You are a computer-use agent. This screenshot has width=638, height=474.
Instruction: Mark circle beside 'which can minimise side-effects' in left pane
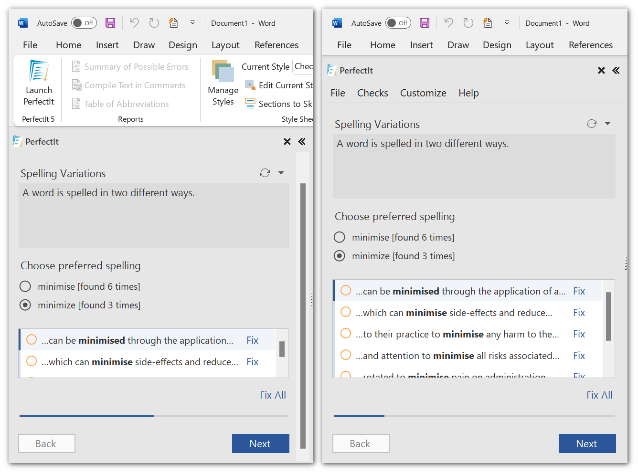pos(32,361)
